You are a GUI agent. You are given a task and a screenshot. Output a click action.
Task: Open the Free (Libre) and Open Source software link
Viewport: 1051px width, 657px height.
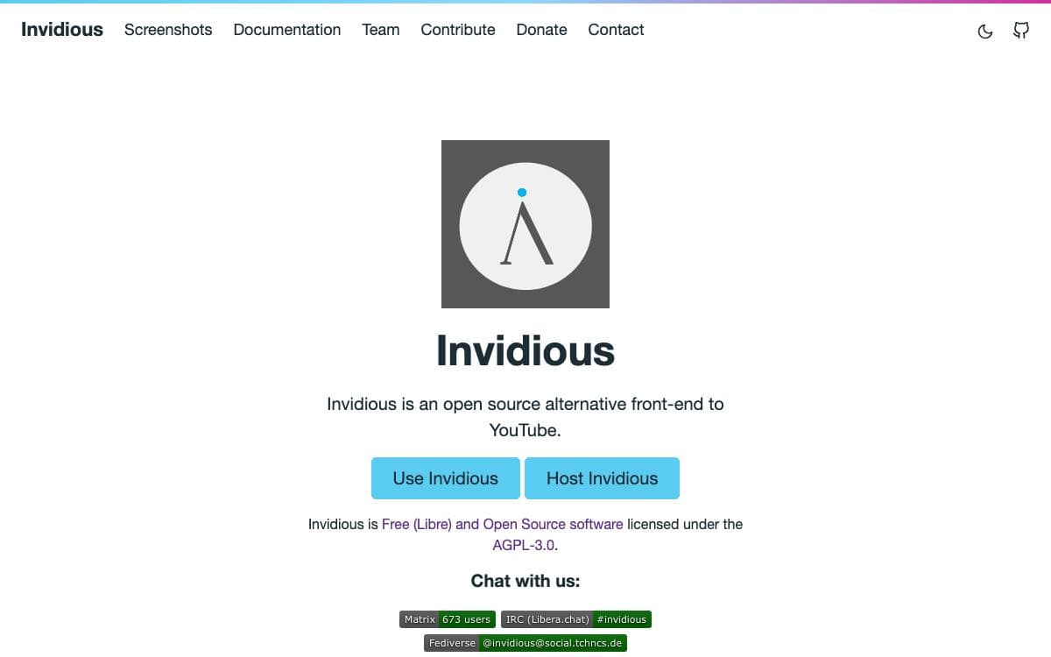(503, 524)
